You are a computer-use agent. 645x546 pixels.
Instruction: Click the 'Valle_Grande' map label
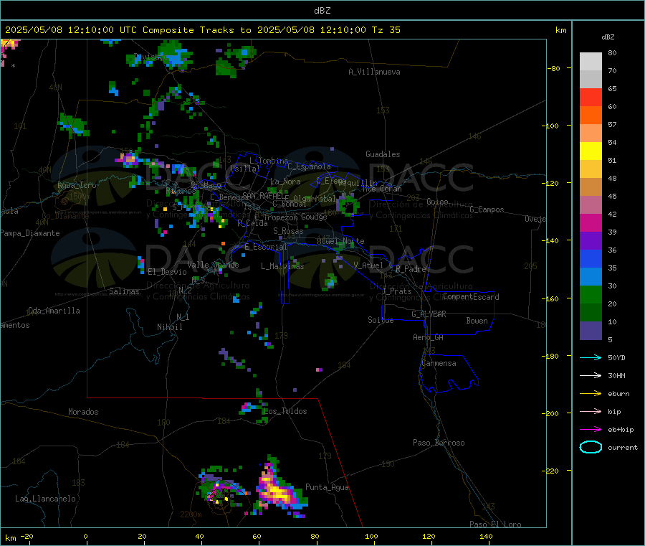(213, 265)
